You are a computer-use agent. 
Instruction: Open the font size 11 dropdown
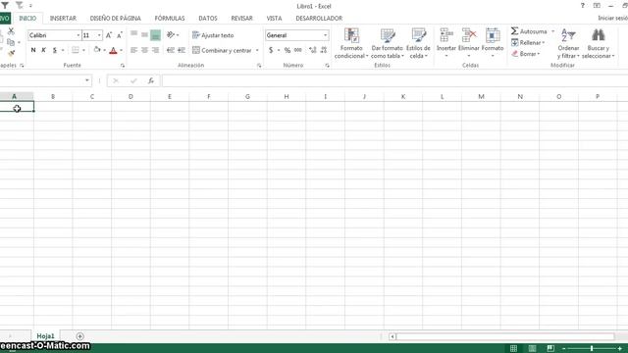99,35
